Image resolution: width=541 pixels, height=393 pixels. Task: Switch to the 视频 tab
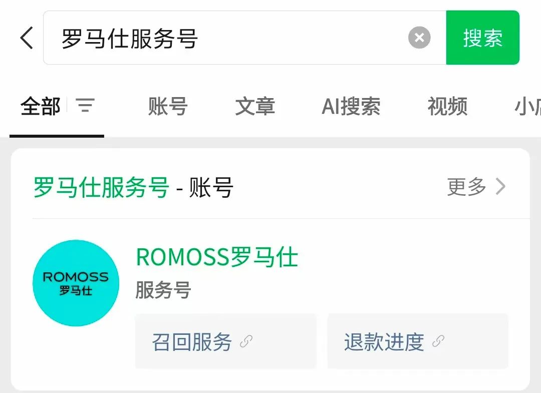447,106
